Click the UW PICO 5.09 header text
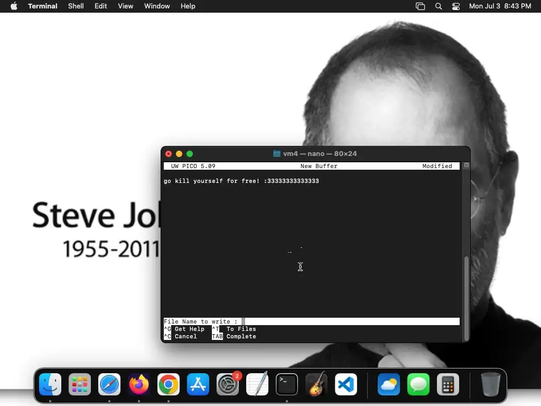The height and width of the screenshot is (406, 541). [x=193, y=166]
